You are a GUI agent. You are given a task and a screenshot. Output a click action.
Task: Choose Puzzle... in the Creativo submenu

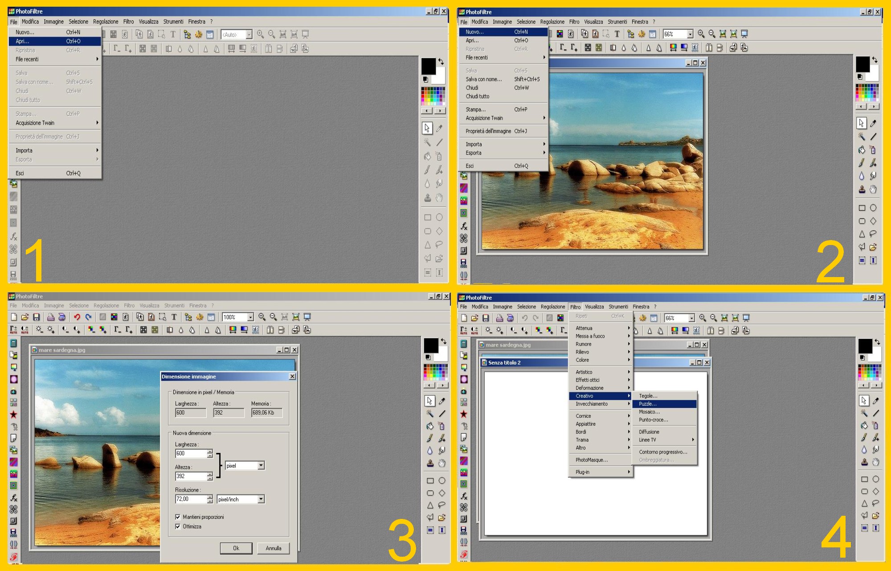click(648, 404)
